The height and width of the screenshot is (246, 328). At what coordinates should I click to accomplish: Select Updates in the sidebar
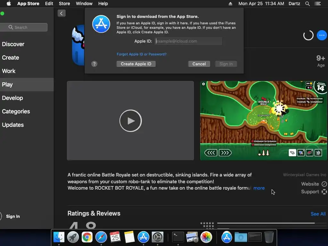click(27, 125)
